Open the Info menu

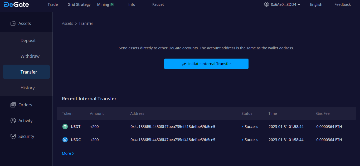click(132, 4)
